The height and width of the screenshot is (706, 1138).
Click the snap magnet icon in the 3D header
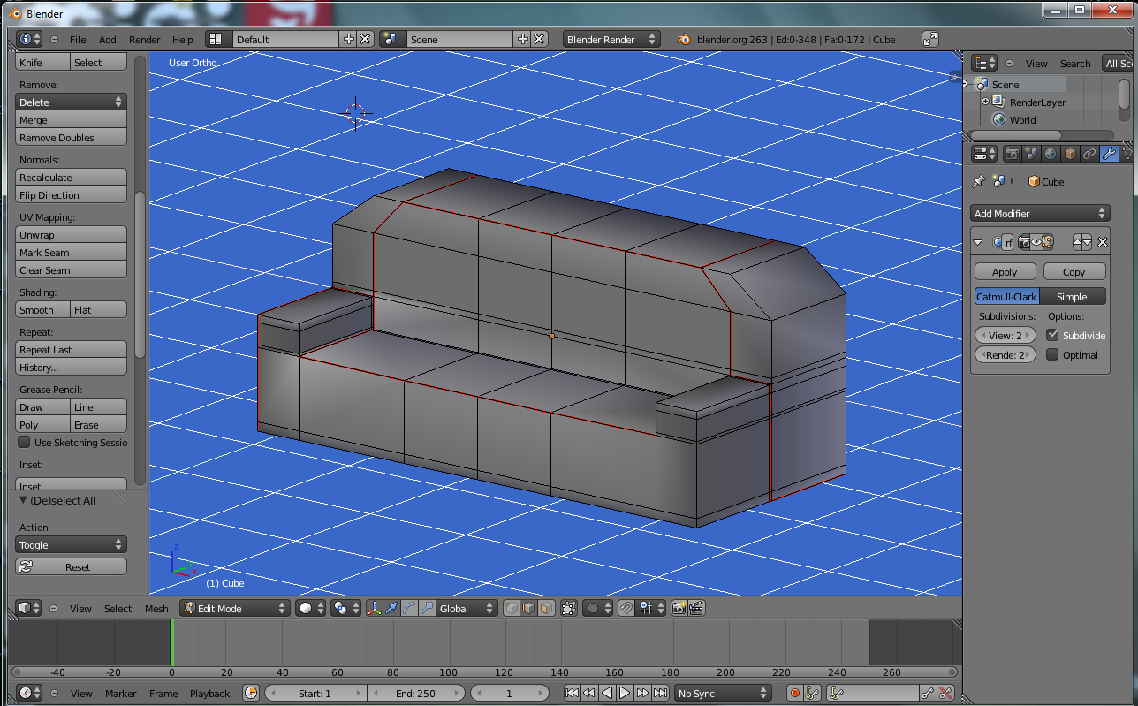(x=626, y=608)
